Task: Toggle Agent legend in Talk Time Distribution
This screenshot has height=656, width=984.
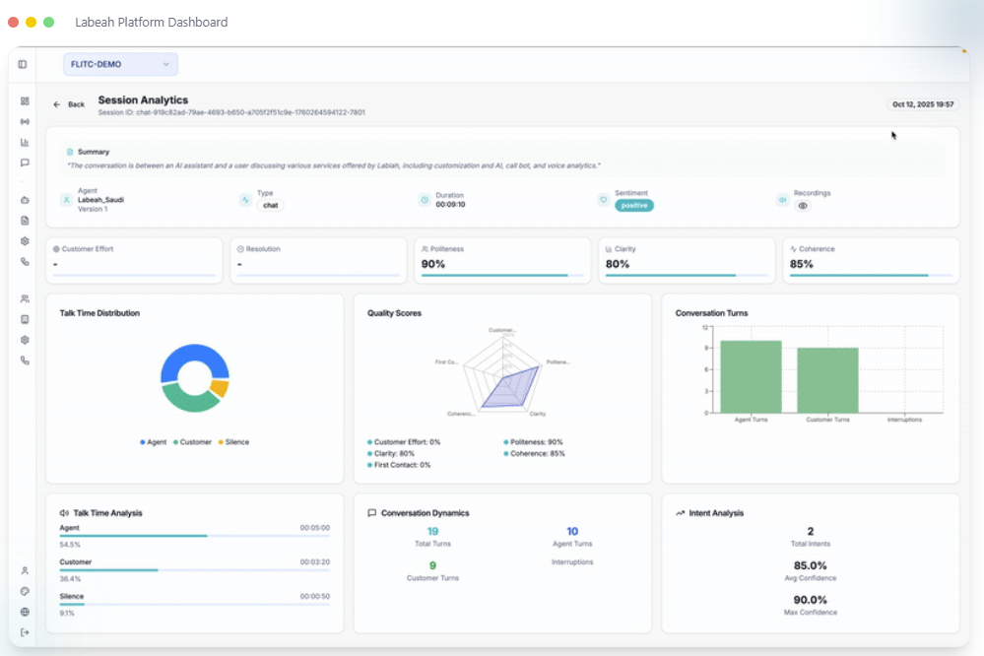Action: [153, 442]
